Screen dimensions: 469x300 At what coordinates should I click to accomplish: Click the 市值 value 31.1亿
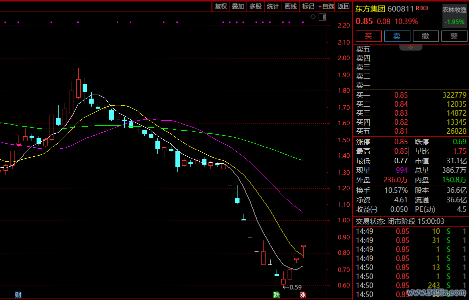[x=457, y=161]
